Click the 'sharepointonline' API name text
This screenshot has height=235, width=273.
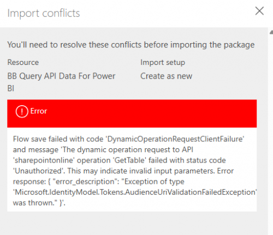[x=44, y=160]
